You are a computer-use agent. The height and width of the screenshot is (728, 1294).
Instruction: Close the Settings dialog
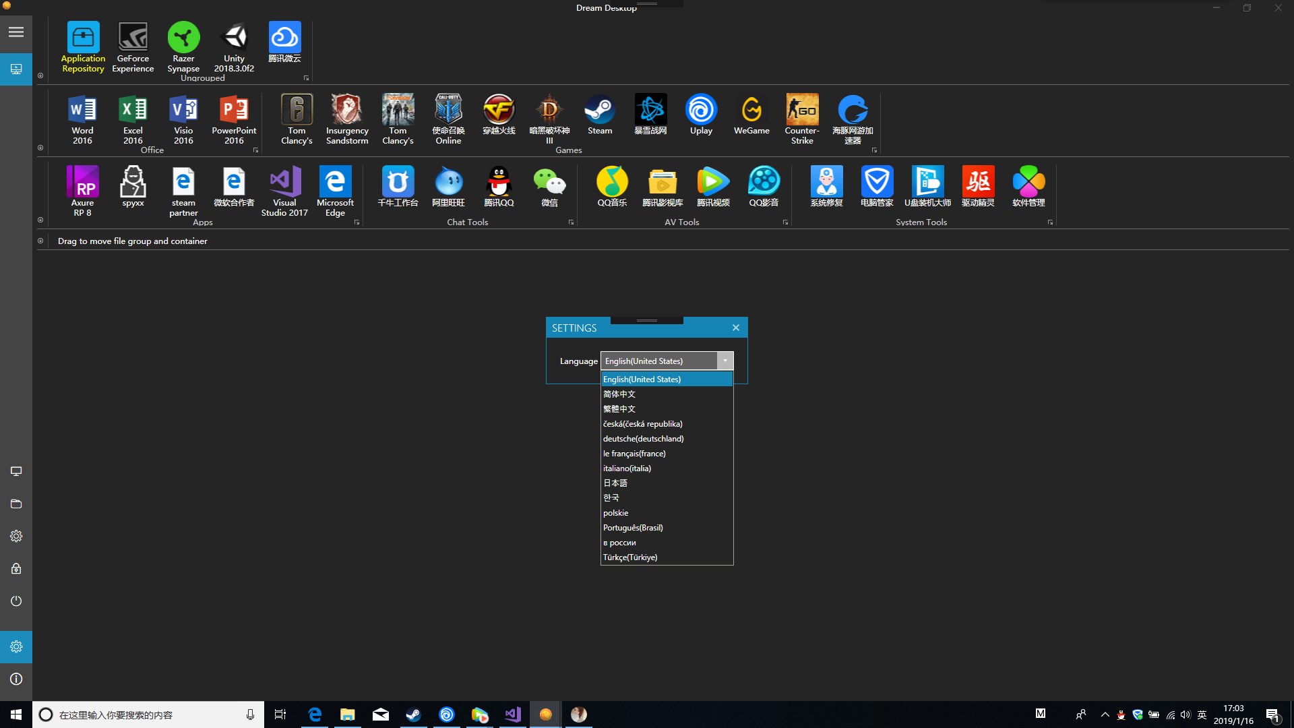pyautogui.click(x=736, y=328)
